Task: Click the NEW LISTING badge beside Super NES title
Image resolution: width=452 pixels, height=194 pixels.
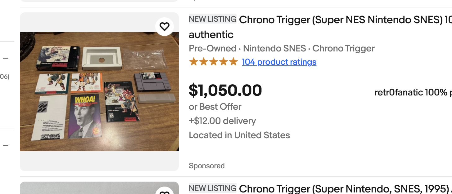Action: 213,19
